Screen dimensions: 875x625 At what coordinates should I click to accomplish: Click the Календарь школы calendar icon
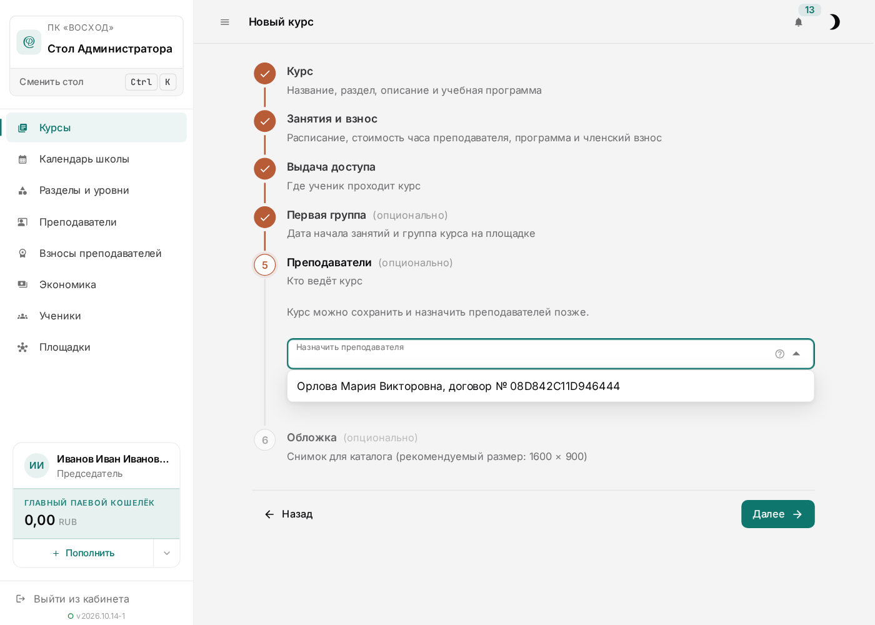(x=22, y=159)
